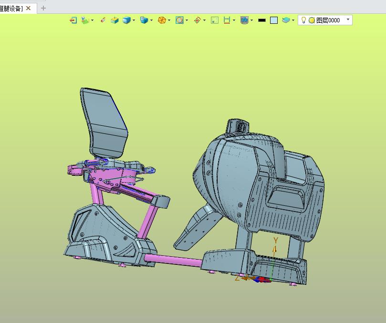Click the framed ring view icon

pyautogui.click(x=179, y=20)
